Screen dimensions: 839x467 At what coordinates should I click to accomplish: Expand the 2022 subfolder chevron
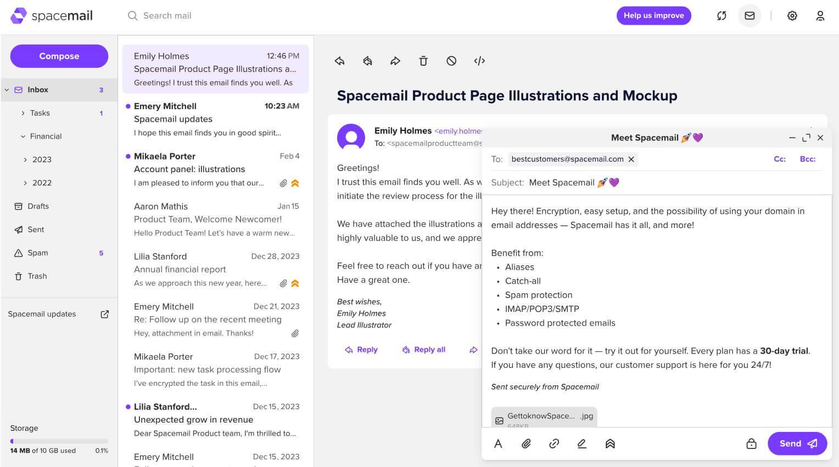(x=25, y=183)
